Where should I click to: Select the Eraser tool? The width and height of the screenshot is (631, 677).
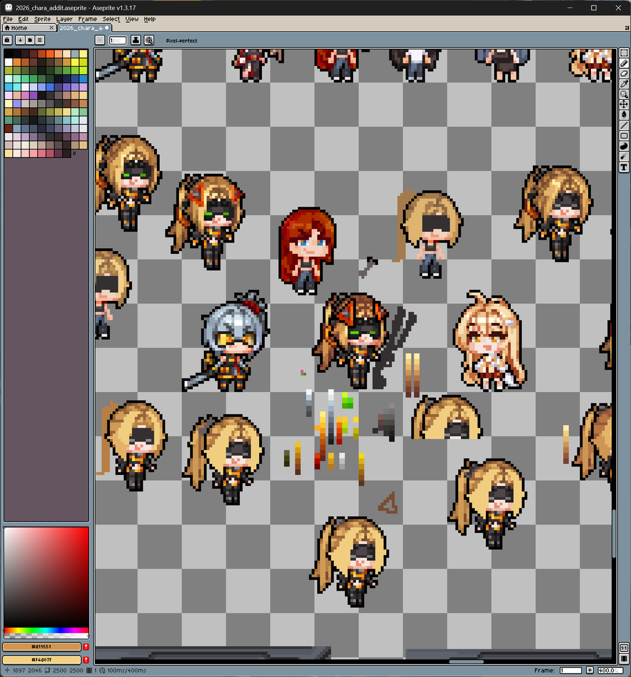pyautogui.click(x=624, y=73)
